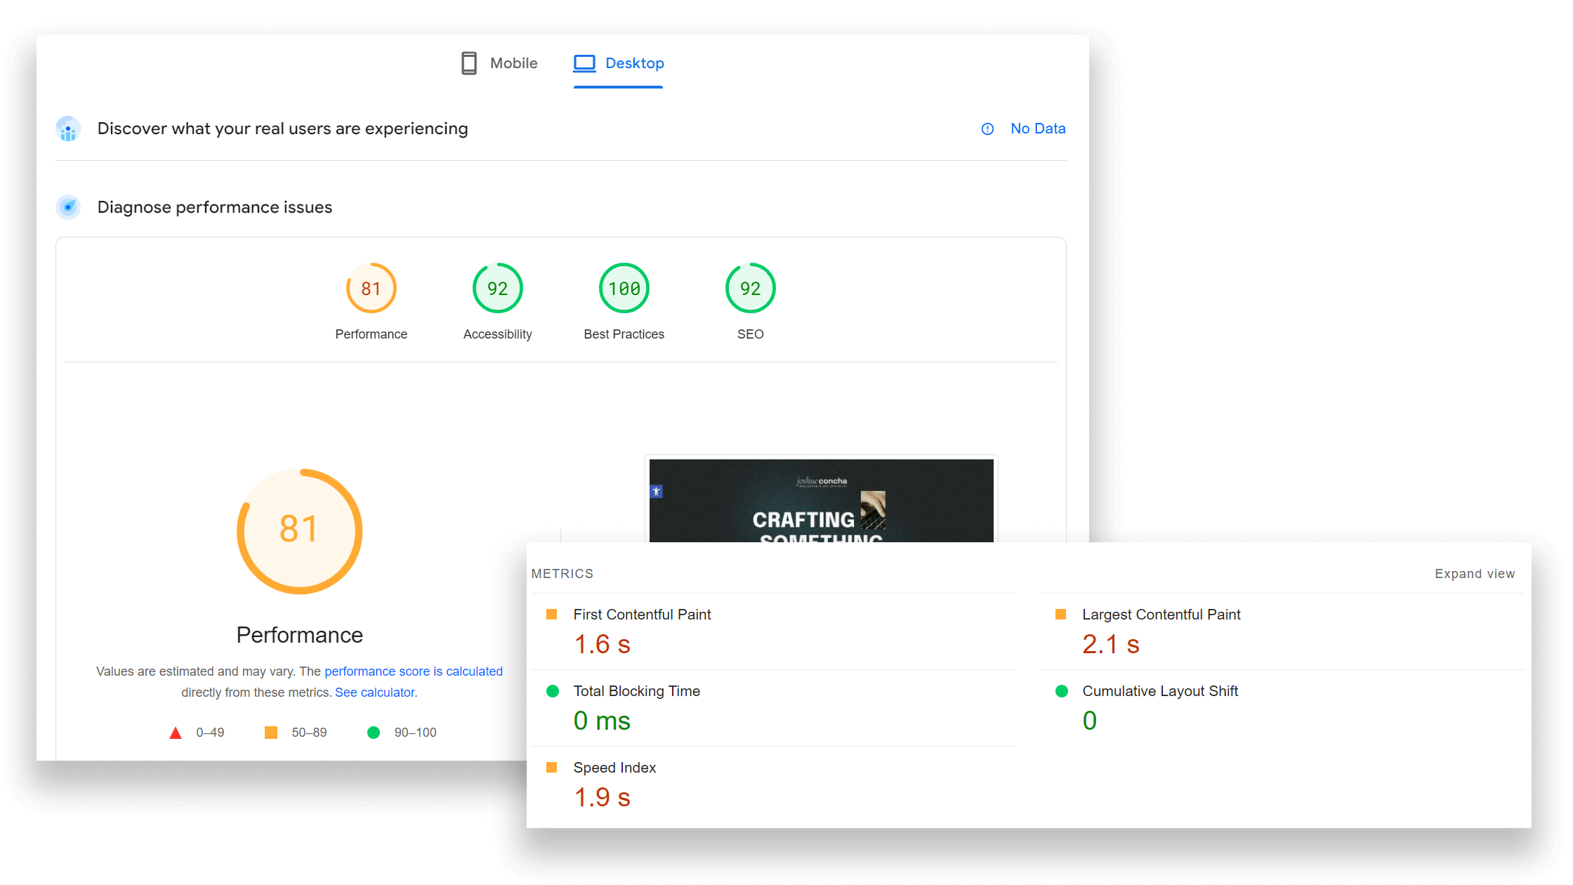
Task: Click the accessibility badge on the page thumbnail
Action: click(x=656, y=490)
